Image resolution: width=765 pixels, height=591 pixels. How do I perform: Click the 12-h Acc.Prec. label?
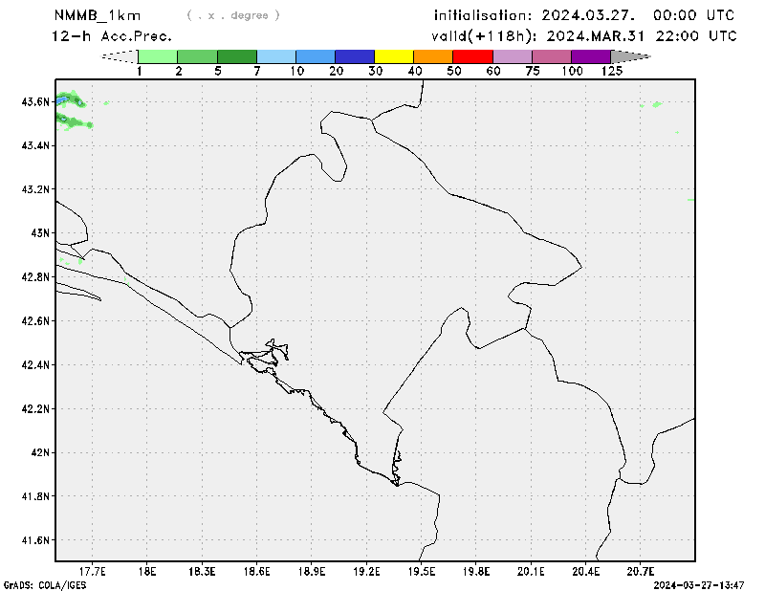coord(112,35)
